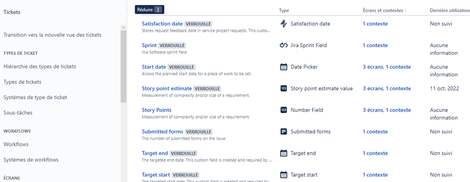Click the Target start calendar icon
Screen dimensions: 470x182
point(284,175)
